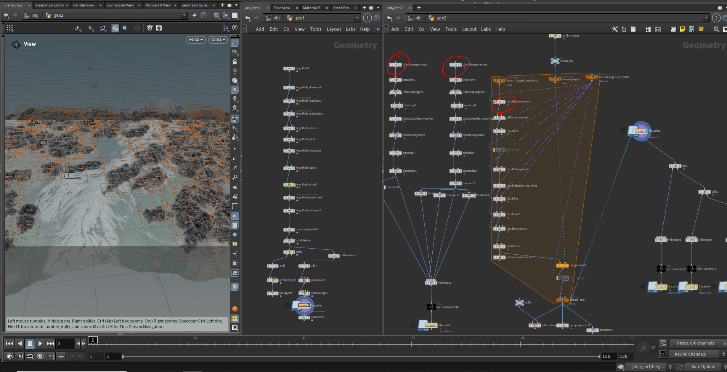Click the network search magnifier icon
The height and width of the screenshot is (372, 727).
716,29
